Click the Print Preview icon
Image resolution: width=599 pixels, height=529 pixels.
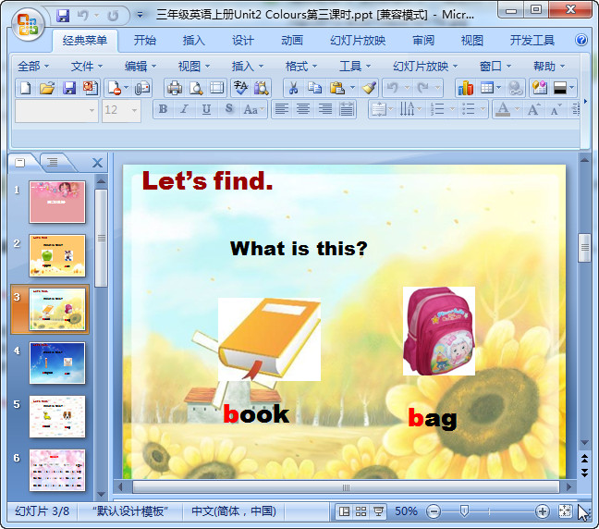196,88
